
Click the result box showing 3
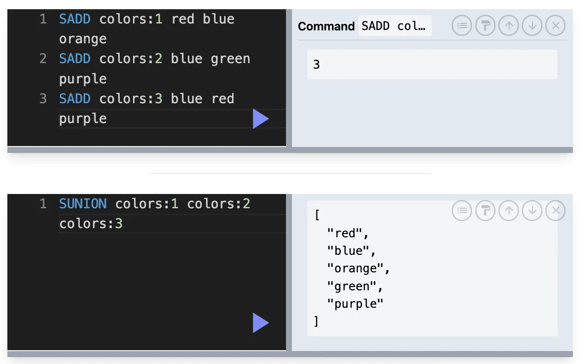coord(432,65)
